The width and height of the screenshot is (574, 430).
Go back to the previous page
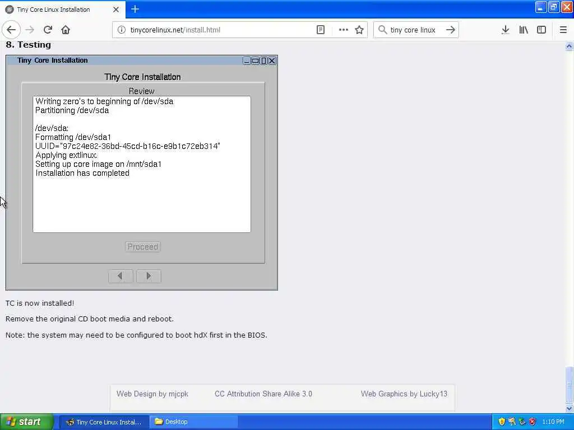[x=11, y=30]
